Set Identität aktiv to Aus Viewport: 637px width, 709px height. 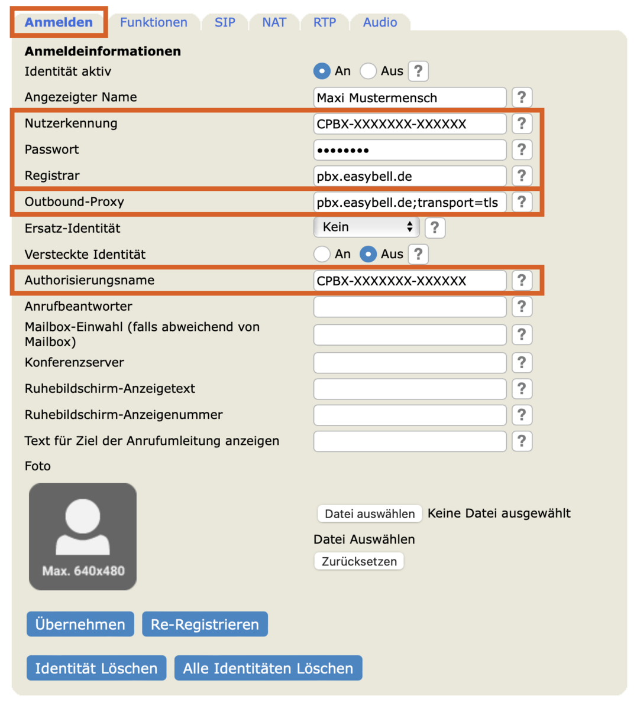pyautogui.click(x=368, y=71)
